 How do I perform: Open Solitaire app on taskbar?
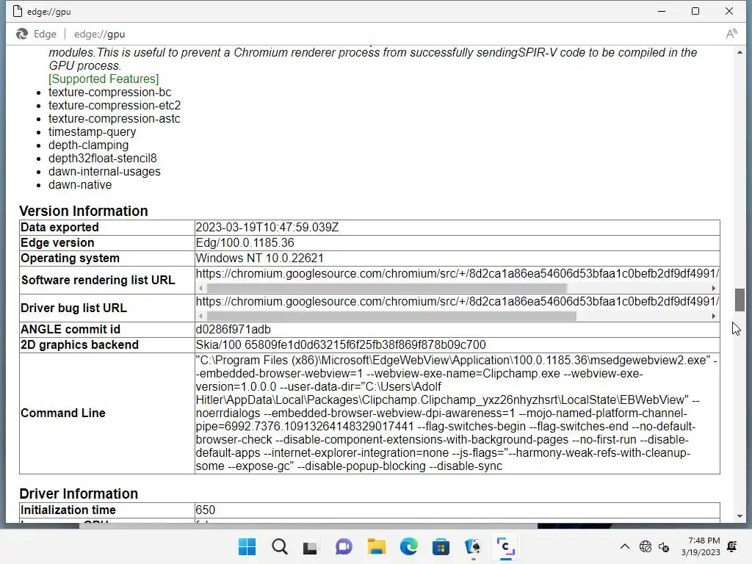click(x=473, y=546)
